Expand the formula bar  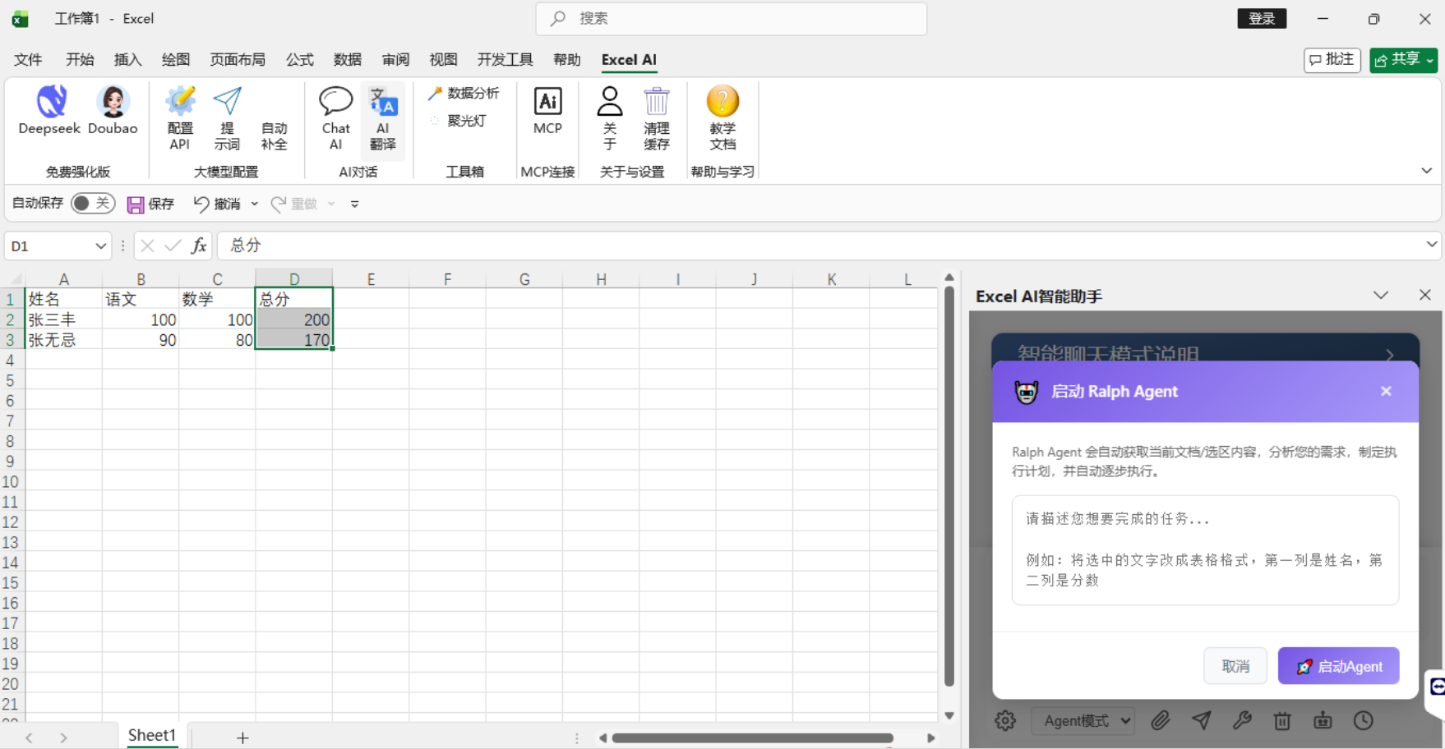point(1431,245)
